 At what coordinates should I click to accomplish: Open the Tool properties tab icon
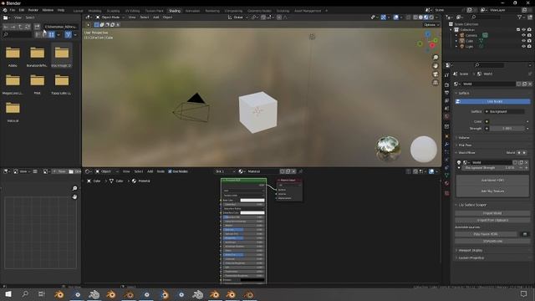[447, 74]
